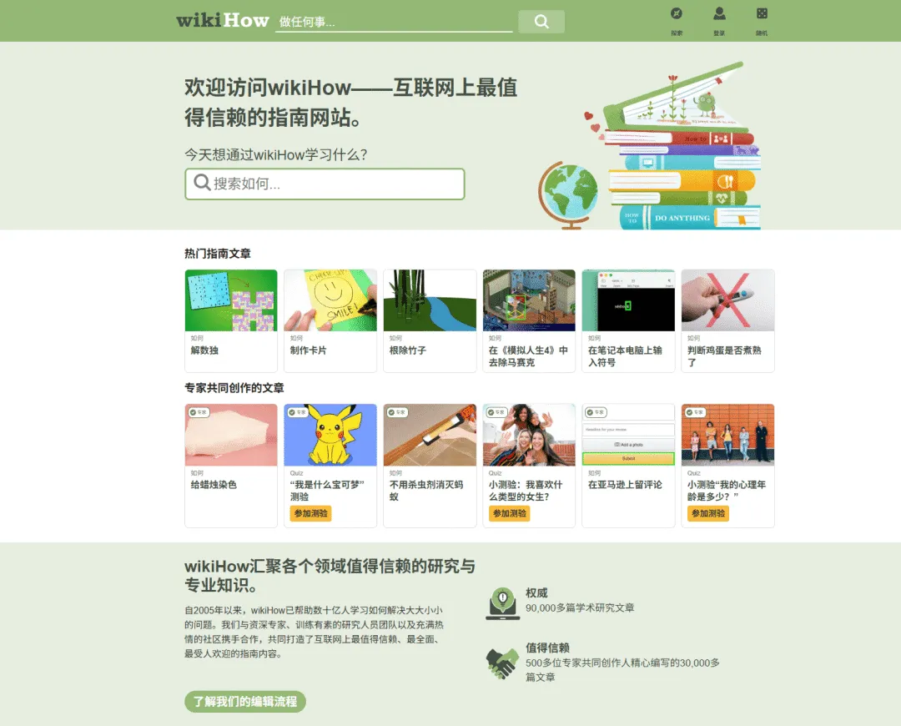Open 小测验：我喜欢什么类型的女生 title
The height and width of the screenshot is (726, 901).
pos(526,491)
